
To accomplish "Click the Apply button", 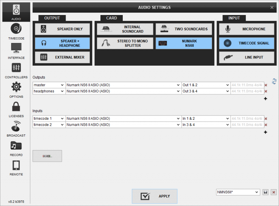I will [x=154, y=196].
